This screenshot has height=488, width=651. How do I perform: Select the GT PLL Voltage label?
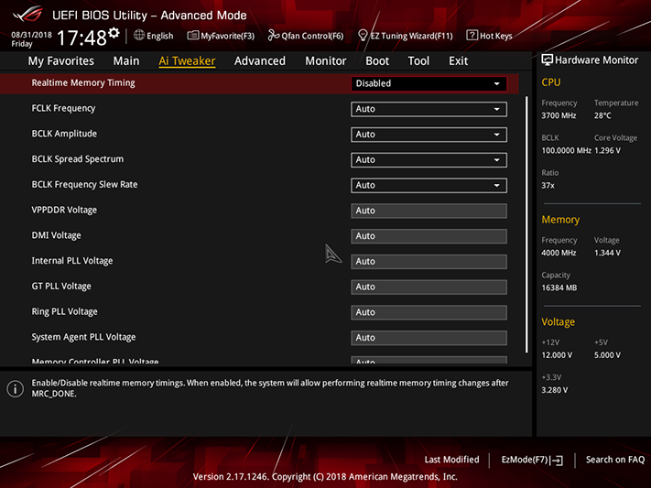pos(61,287)
